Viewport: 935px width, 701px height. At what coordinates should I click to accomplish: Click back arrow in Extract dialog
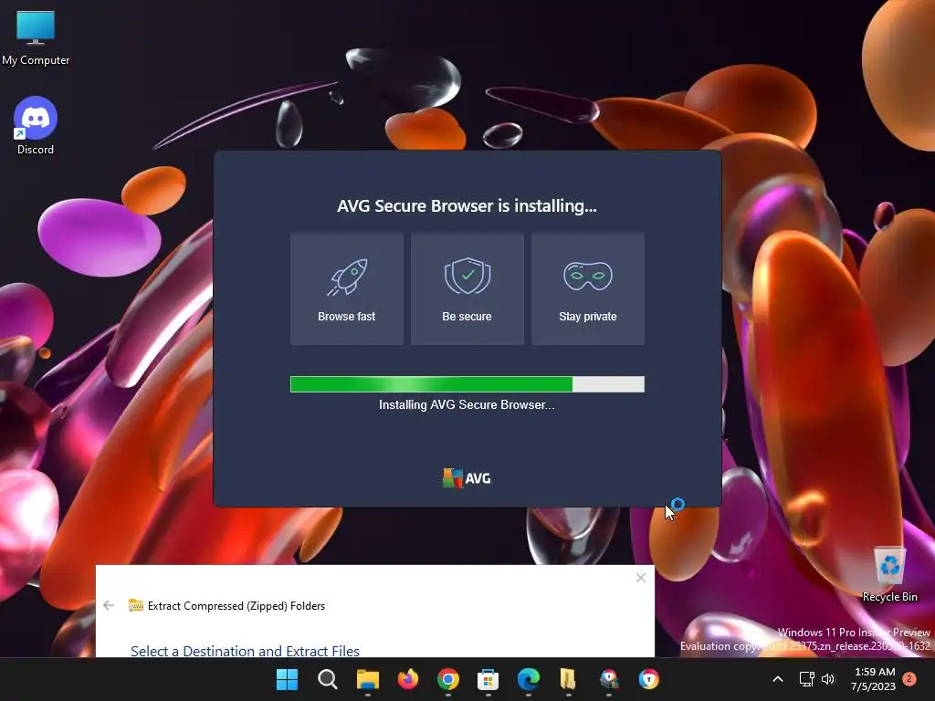(109, 606)
